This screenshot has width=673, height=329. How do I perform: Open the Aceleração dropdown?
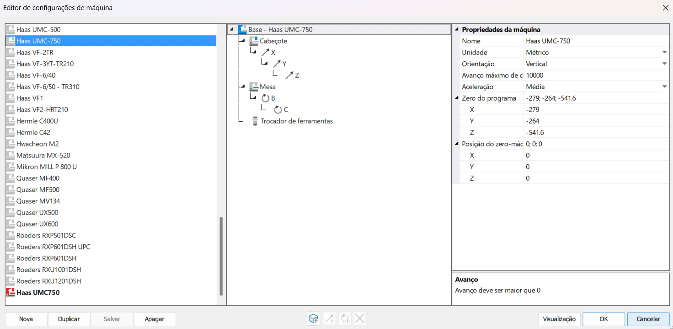point(664,86)
